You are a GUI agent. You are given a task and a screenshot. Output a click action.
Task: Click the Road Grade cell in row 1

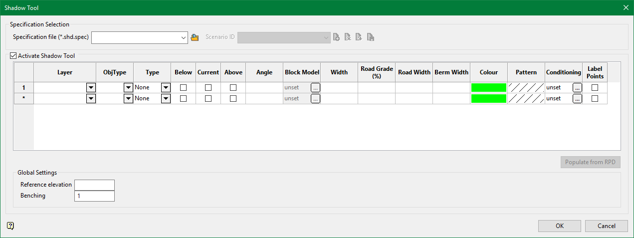pyautogui.click(x=377, y=87)
